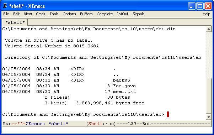Minimize the XEmacs window

pos(192,6)
